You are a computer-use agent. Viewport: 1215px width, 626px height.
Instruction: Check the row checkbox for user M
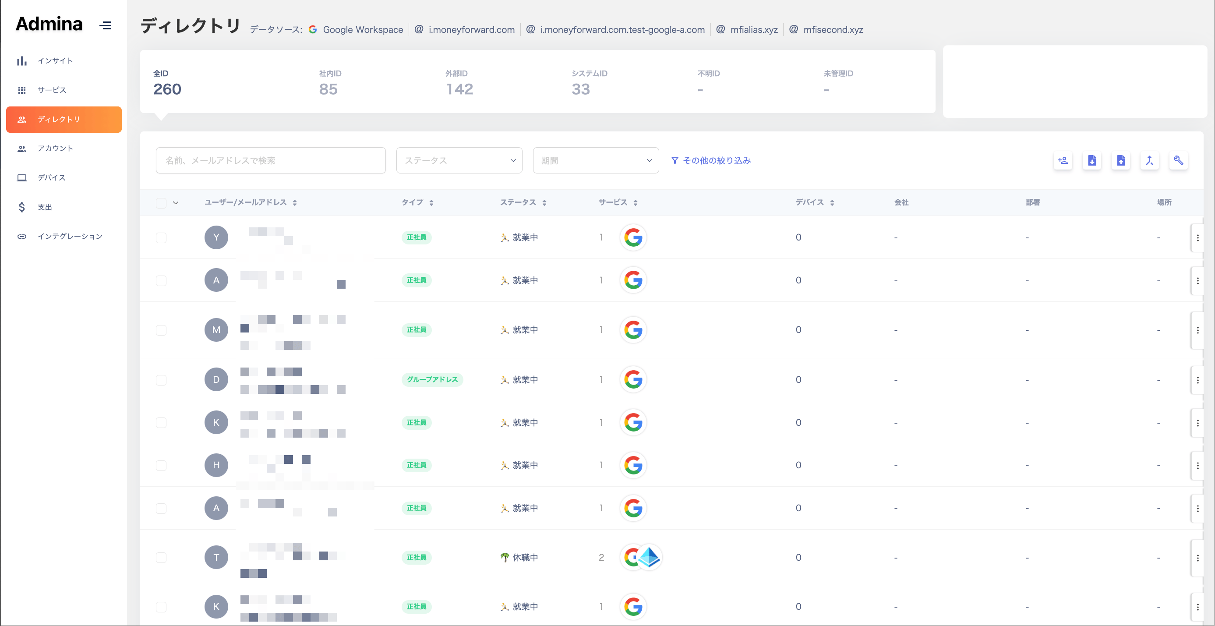161,330
